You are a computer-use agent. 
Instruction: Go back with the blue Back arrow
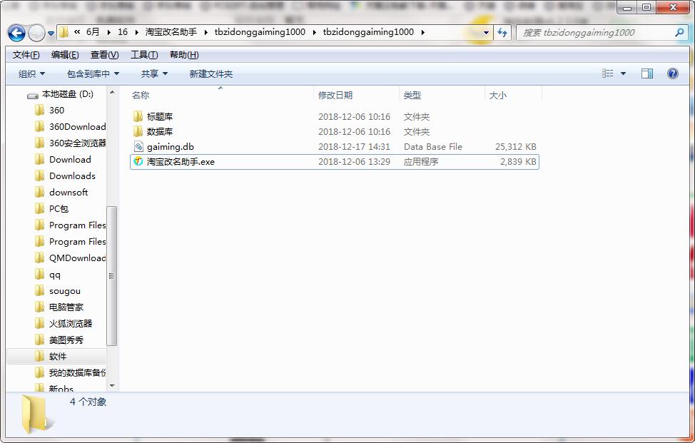16,33
